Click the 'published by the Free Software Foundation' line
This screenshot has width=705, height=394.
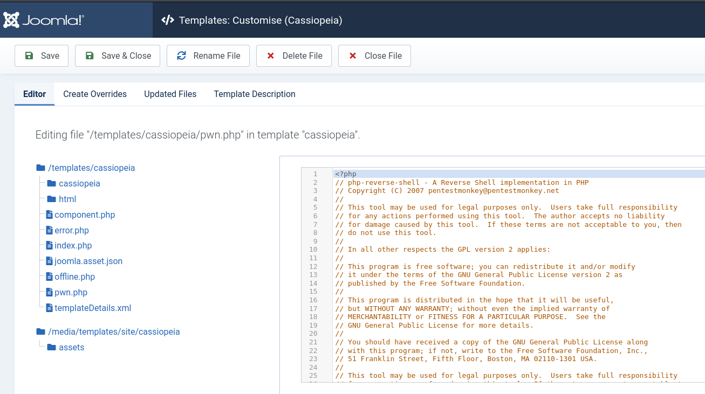(x=429, y=283)
